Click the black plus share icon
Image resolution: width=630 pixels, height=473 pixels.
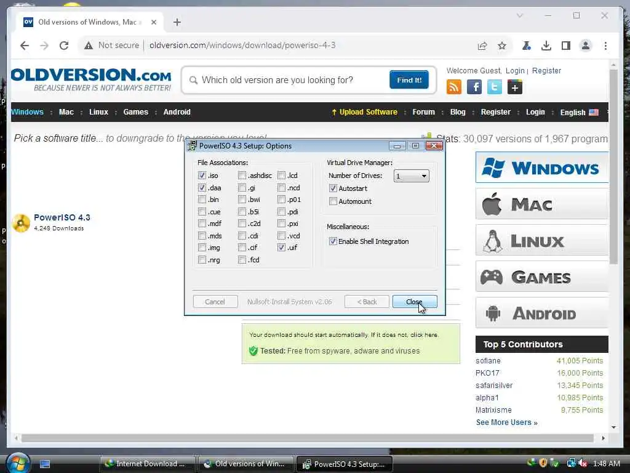coord(515,87)
